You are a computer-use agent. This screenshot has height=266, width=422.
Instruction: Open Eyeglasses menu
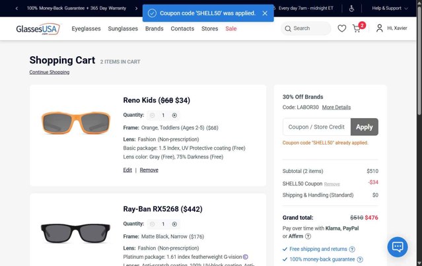tap(86, 28)
